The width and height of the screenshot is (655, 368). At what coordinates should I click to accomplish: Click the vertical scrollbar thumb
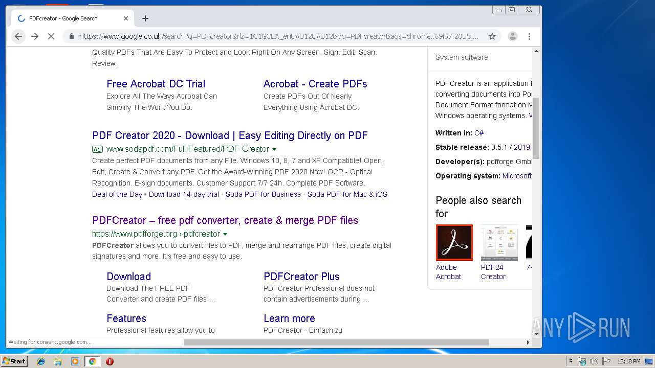point(536,128)
